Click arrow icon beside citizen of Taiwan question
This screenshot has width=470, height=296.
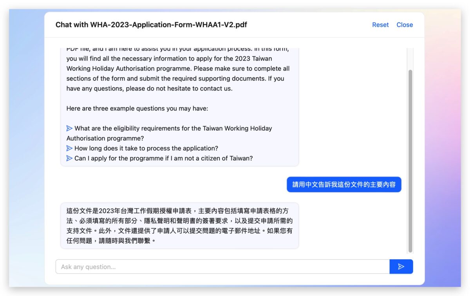[69, 158]
